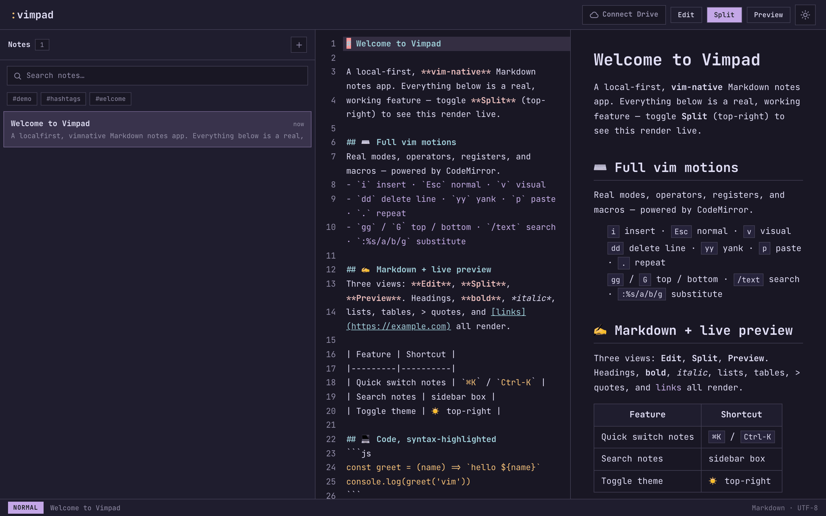Switch to Split view
The width and height of the screenshot is (826, 516).
pyautogui.click(x=724, y=15)
